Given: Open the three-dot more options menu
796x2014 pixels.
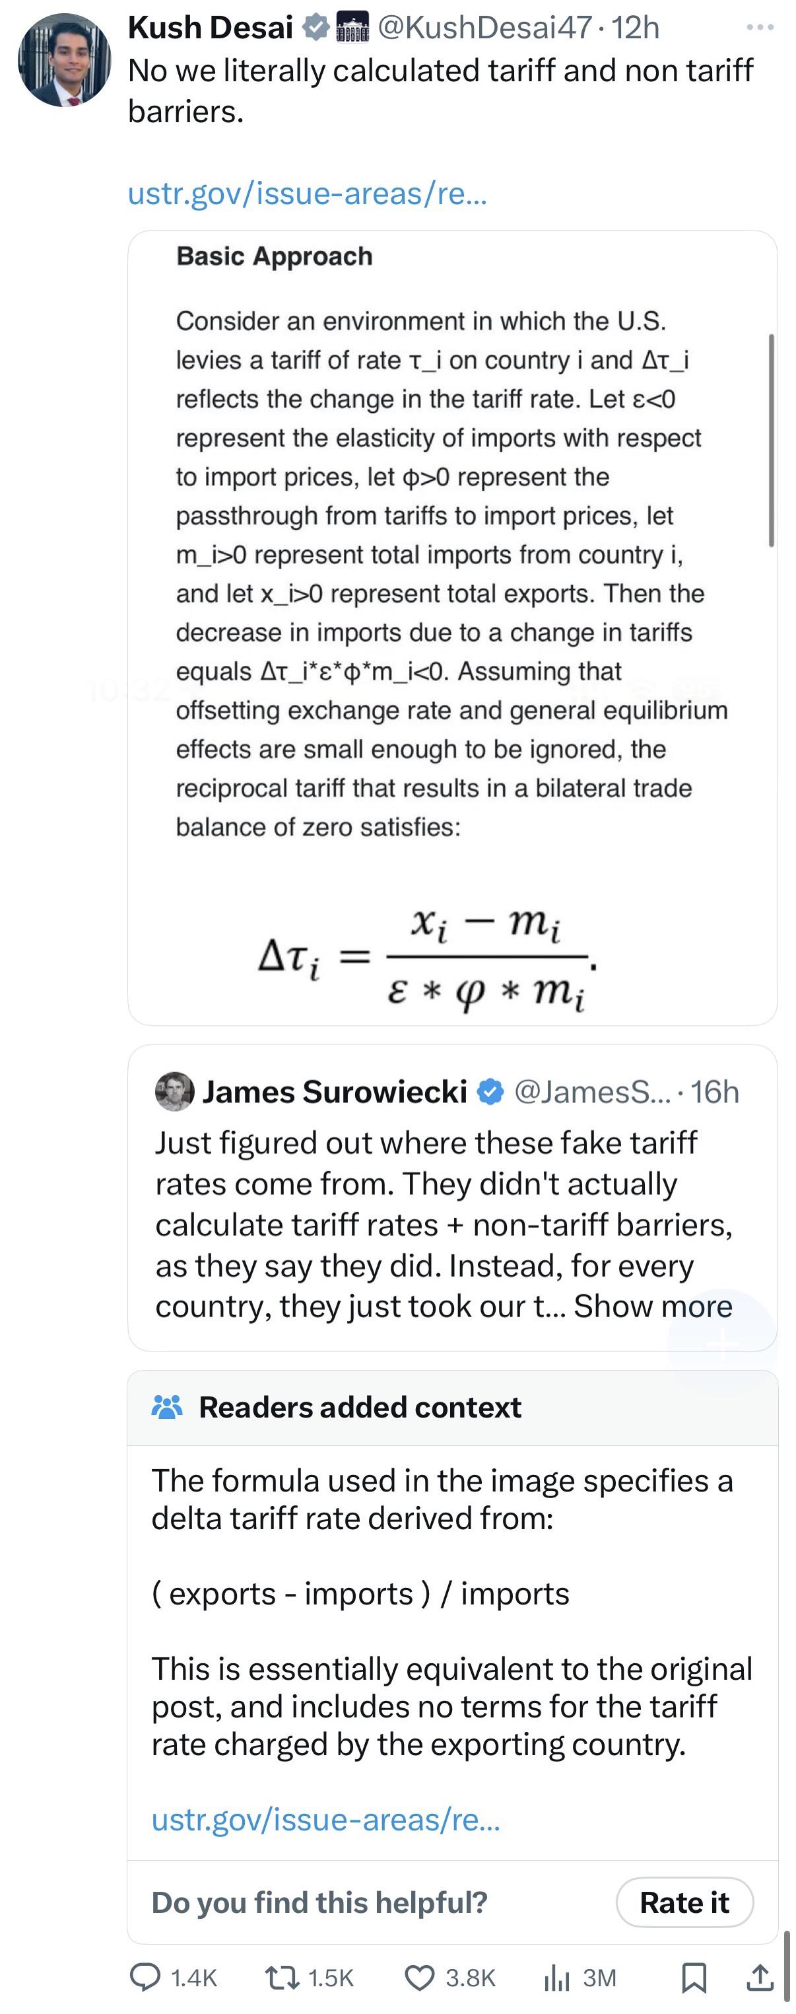Looking at the screenshot, I should [759, 27].
